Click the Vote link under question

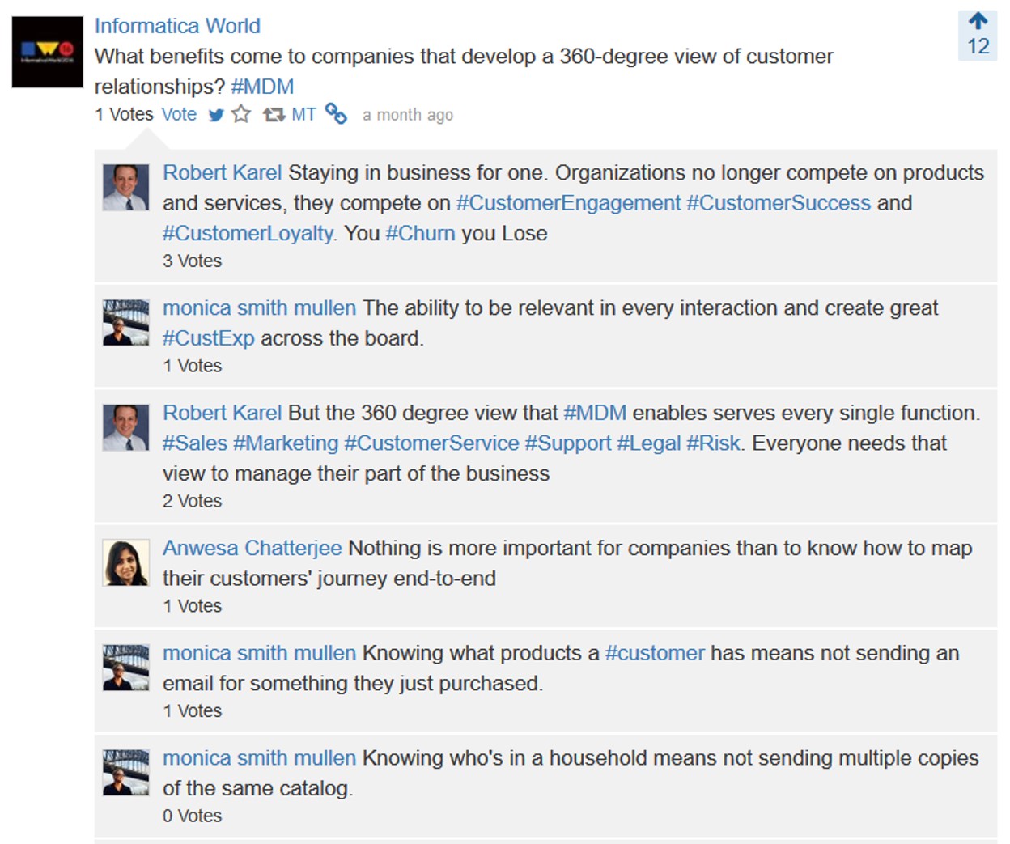coord(179,114)
